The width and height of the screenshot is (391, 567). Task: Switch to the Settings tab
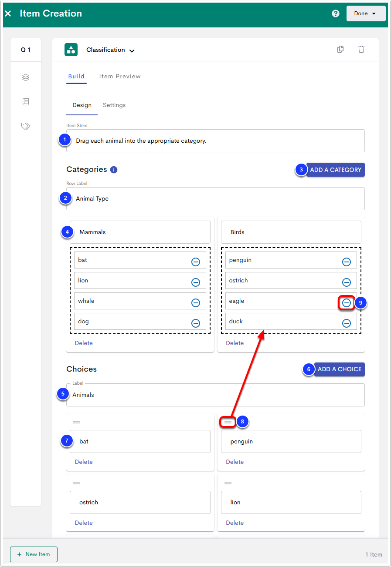[114, 105]
